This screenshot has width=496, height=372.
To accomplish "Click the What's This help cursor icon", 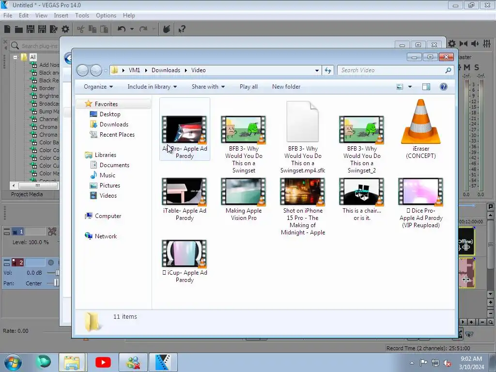I will click(x=182, y=29).
